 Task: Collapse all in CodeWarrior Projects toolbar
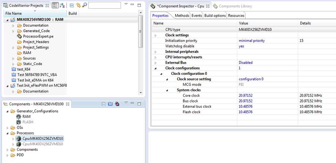[72, 6]
